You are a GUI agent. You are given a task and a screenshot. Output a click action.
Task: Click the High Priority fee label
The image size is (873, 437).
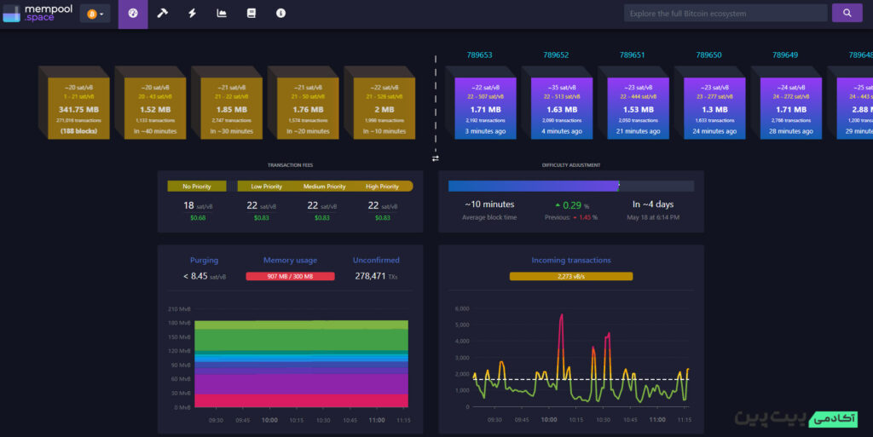tap(382, 187)
